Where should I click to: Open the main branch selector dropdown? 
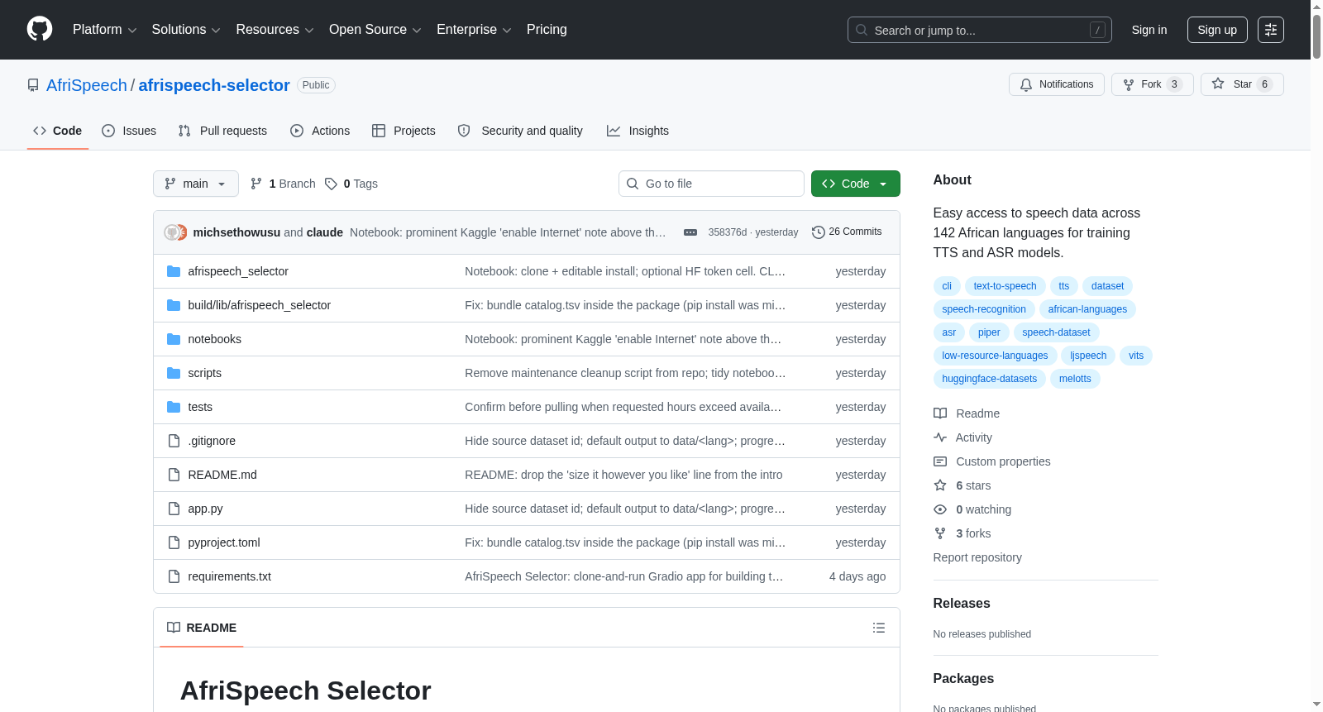[196, 184]
